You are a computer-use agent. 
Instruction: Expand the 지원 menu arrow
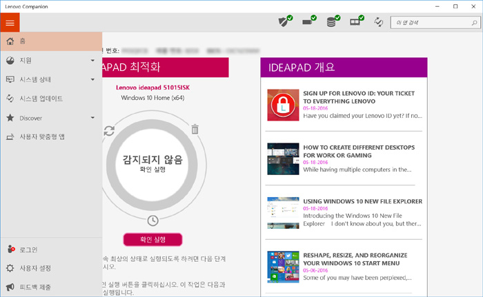click(x=92, y=61)
